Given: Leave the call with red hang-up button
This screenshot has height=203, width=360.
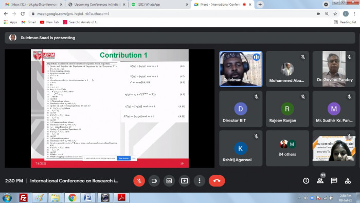Looking at the screenshot, I should [x=217, y=181].
